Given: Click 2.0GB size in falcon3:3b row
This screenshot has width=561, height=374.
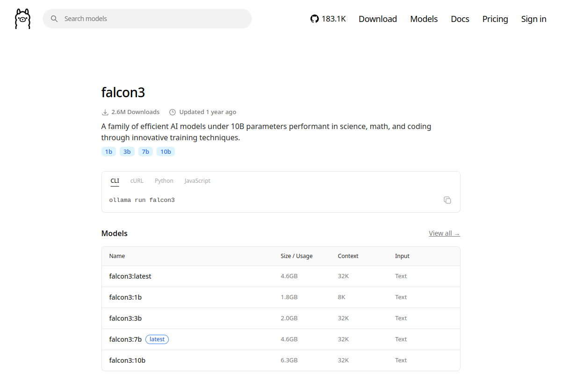Looking at the screenshot, I should click(x=289, y=318).
